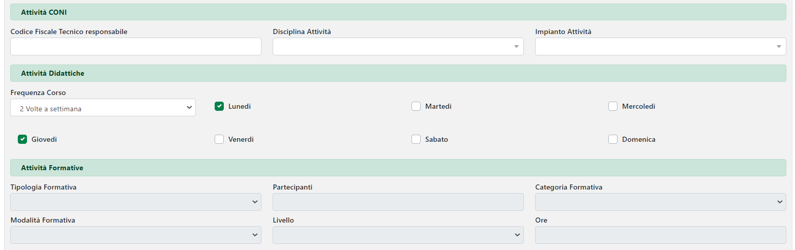Expand the Livello dropdown
795x250 pixels.
[398, 235]
